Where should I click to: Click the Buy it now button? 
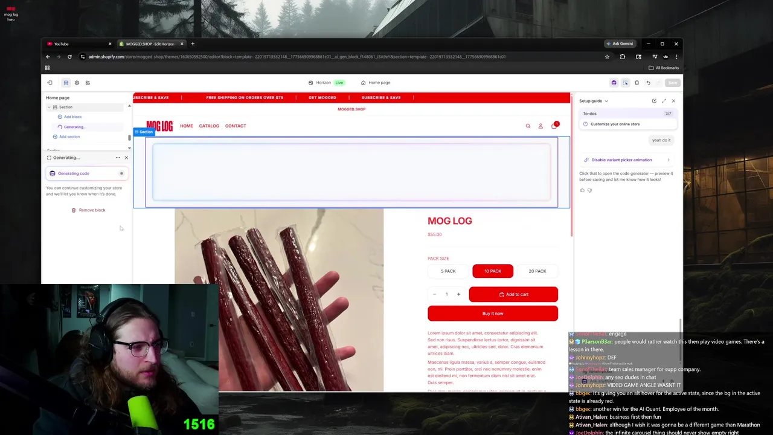tap(493, 314)
